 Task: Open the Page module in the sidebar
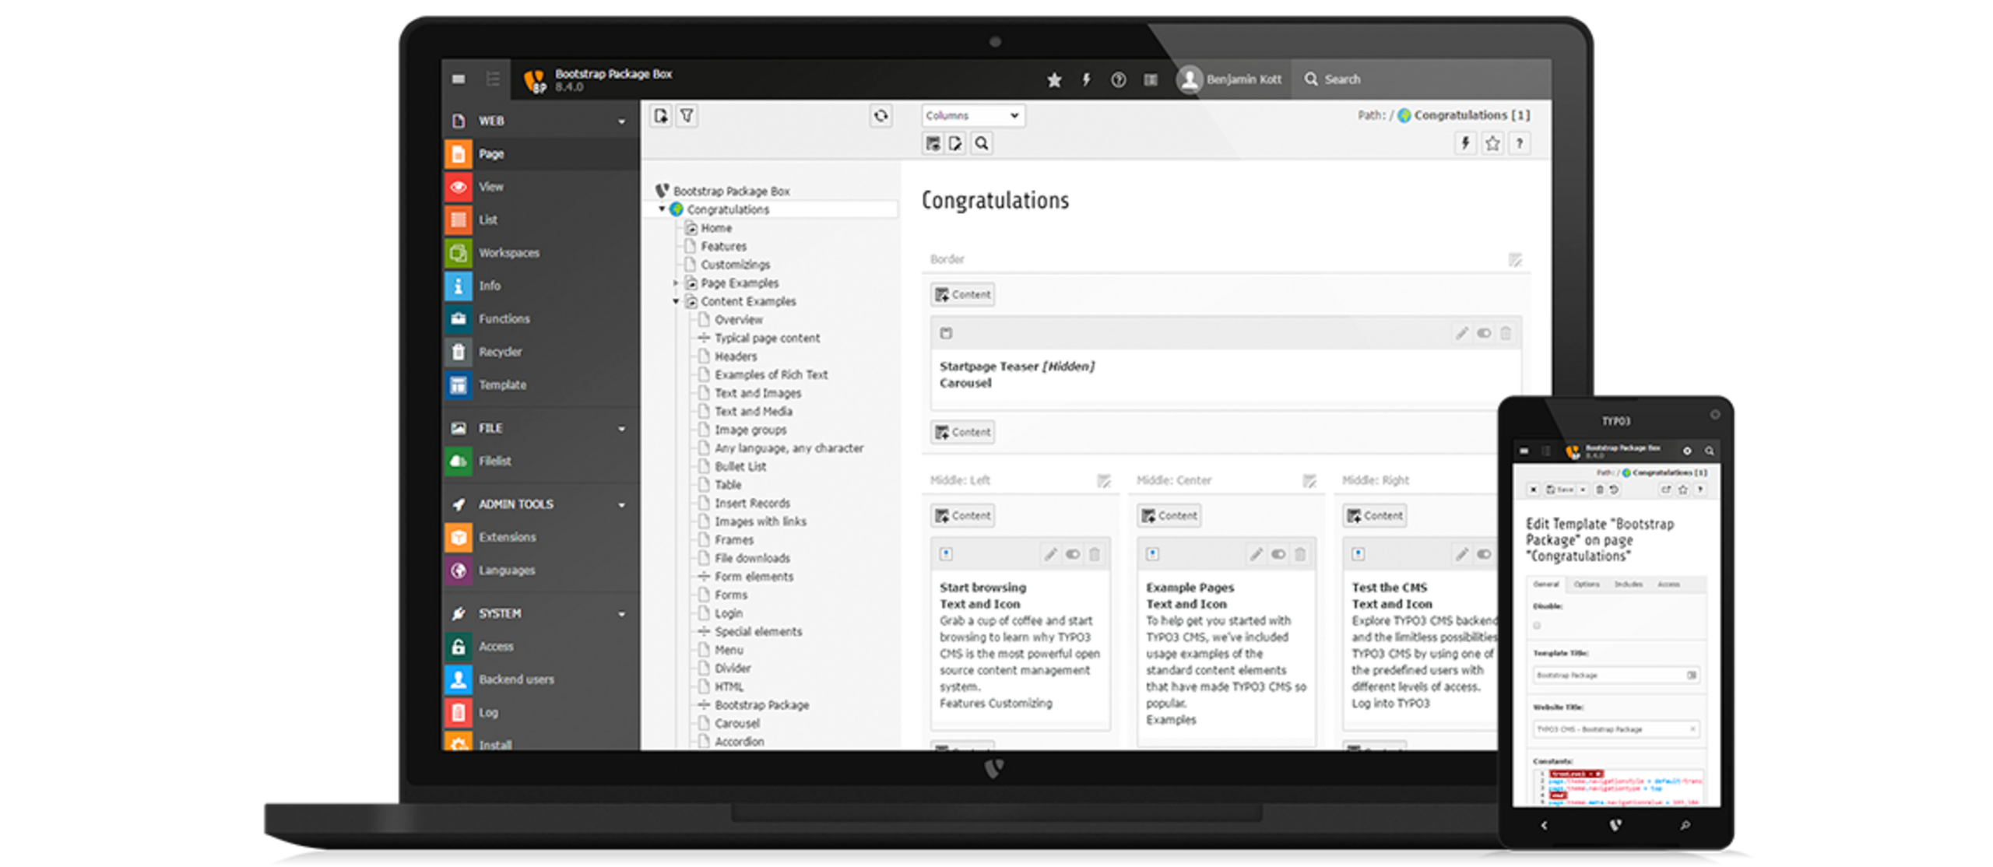pos(490,153)
